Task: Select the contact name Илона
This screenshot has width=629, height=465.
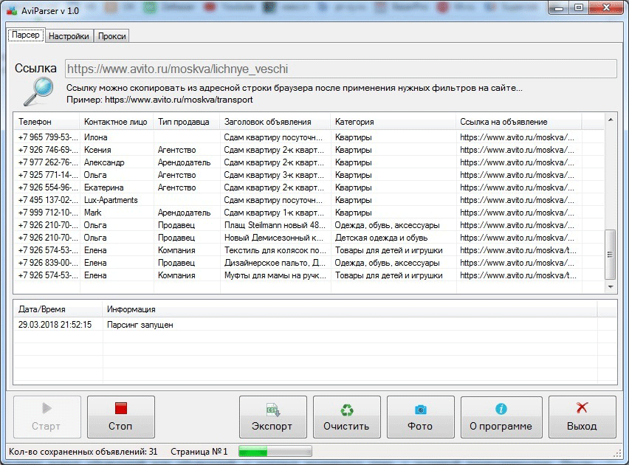Action: click(95, 137)
